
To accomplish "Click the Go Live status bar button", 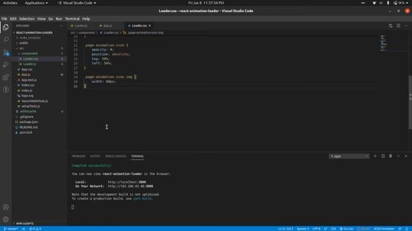I will tap(346, 228).
